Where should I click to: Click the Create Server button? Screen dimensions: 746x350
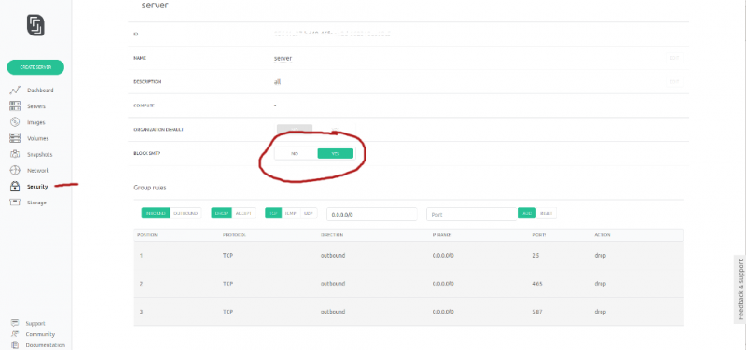point(35,67)
